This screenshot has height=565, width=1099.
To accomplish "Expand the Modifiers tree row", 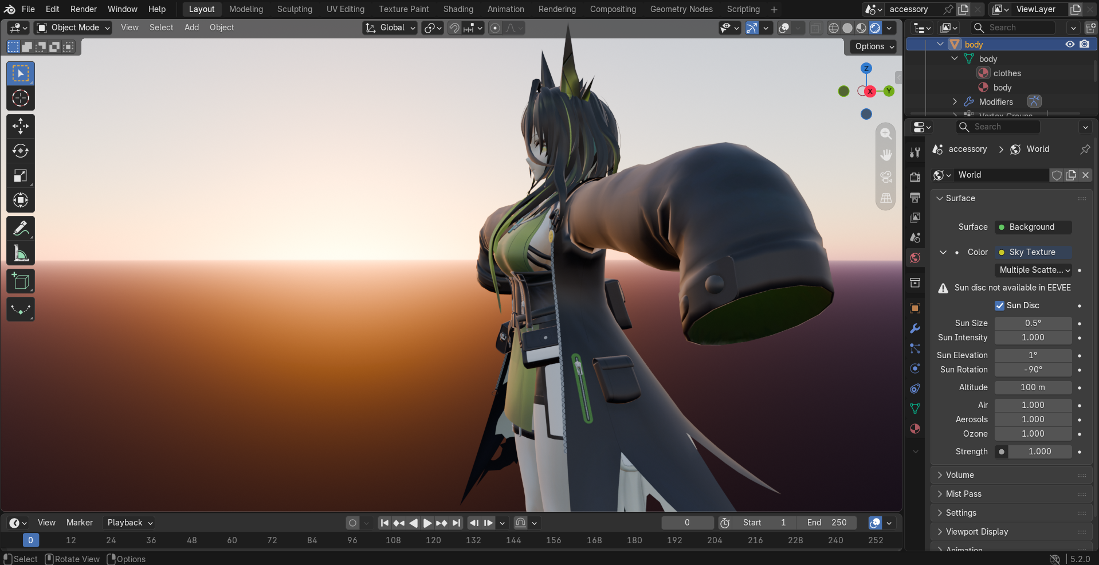I will click(955, 101).
